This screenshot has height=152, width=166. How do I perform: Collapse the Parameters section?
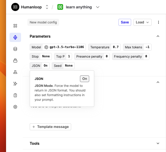158,36
